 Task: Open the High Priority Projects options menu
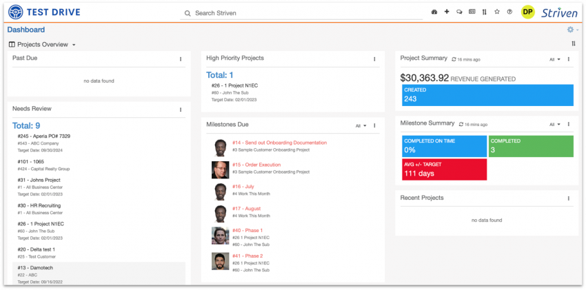click(x=374, y=59)
